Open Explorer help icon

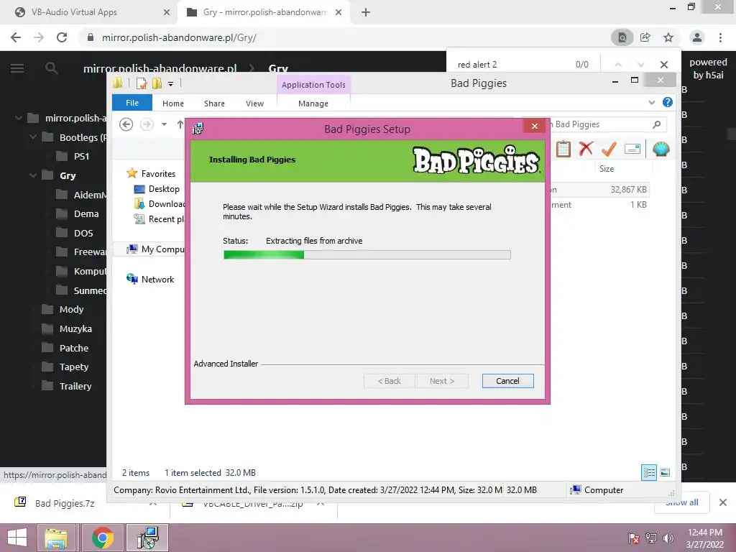point(668,102)
